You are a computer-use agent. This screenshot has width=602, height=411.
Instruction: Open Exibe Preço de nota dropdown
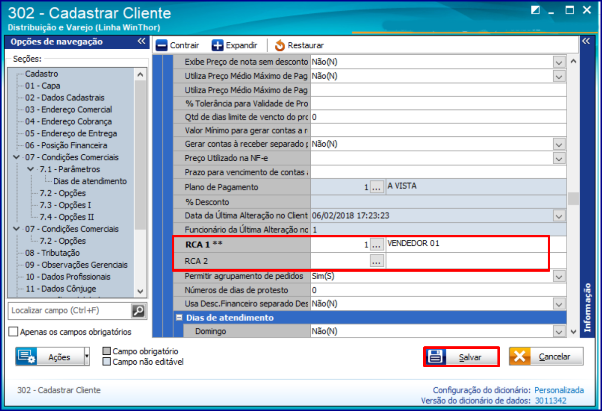point(560,62)
